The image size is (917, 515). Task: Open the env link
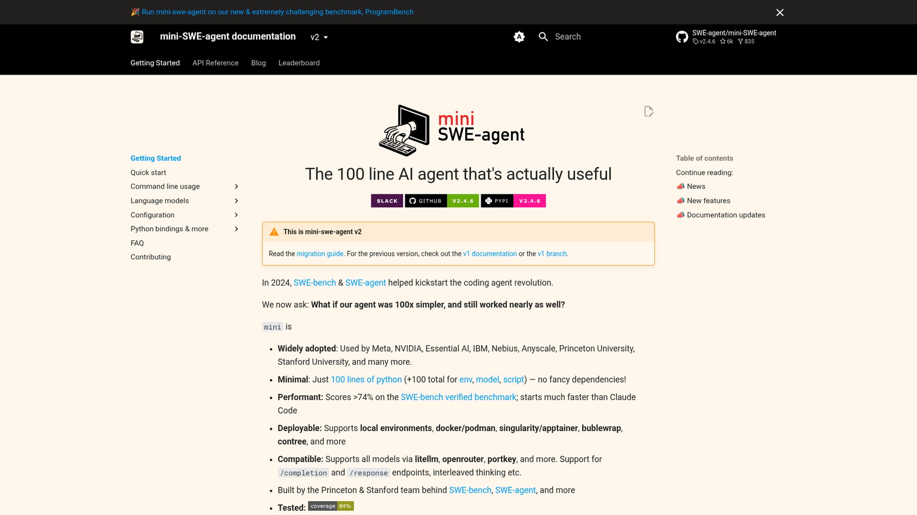pos(466,380)
